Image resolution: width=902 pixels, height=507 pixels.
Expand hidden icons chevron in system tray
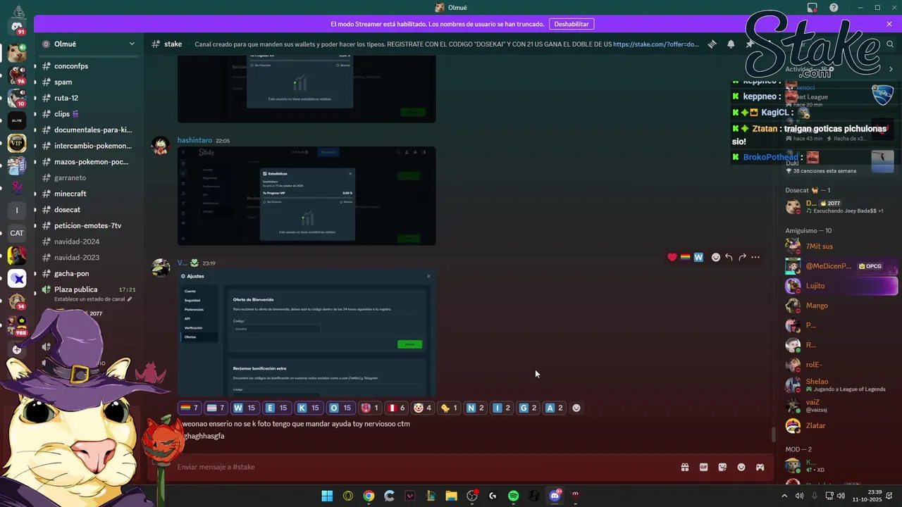pos(784,496)
